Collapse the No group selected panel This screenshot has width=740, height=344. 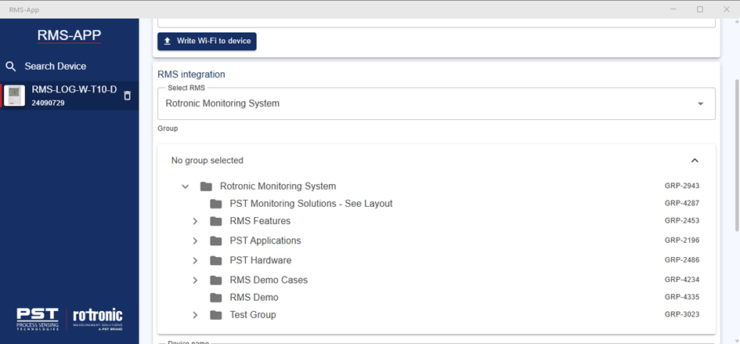[695, 161]
